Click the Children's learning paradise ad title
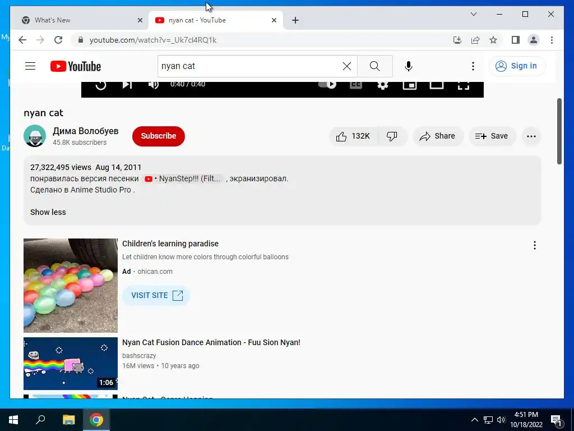The image size is (574, 431). click(x=170, y=244)
